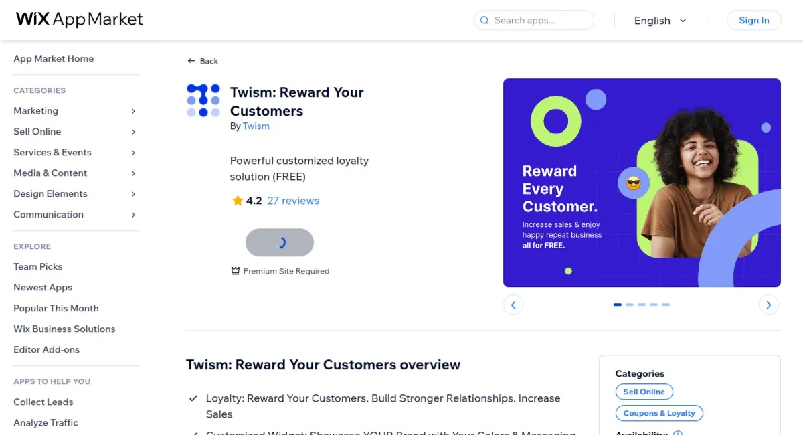The image size is (803, 435).
Task: Click the Sign In button
Action: point(753,20)
